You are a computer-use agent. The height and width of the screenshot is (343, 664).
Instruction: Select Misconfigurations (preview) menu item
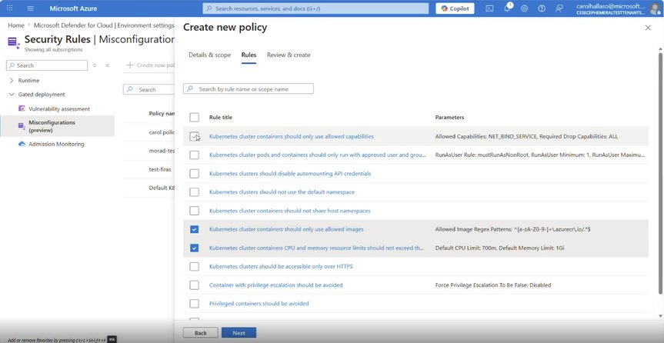coord(57,126)
